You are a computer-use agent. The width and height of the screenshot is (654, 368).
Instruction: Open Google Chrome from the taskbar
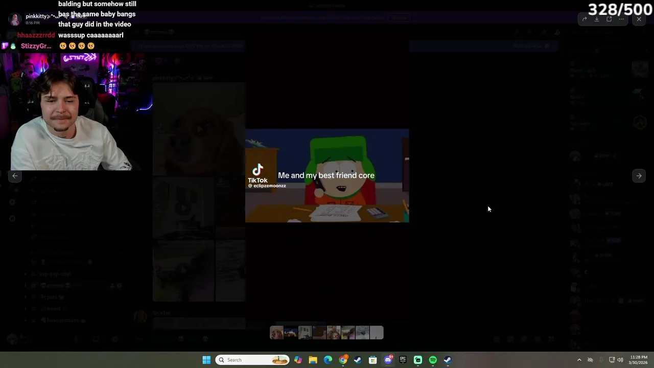(x=343, y=360)
